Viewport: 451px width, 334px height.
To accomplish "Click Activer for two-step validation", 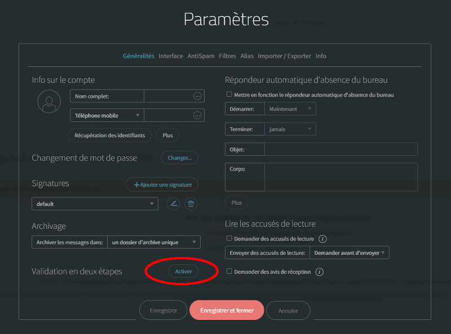I will (183, 271).
